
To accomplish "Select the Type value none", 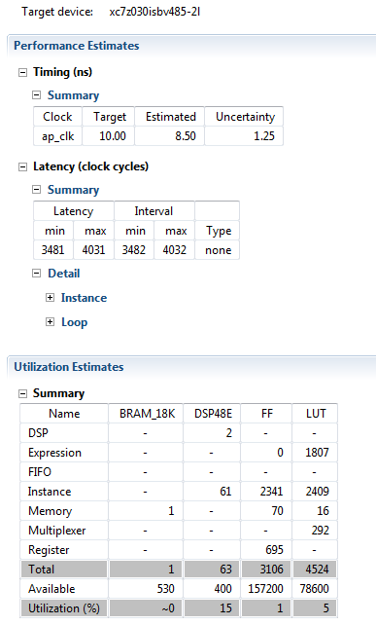I will pos(218,250).
